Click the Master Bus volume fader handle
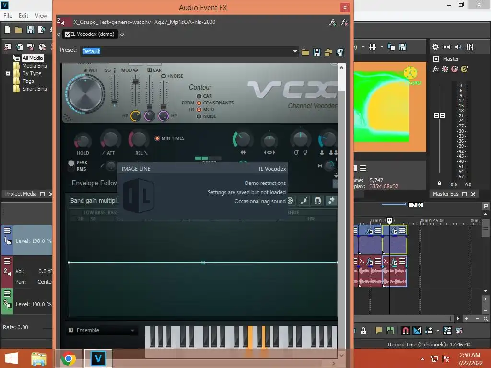Screen dimensions: 491x368 439,116
